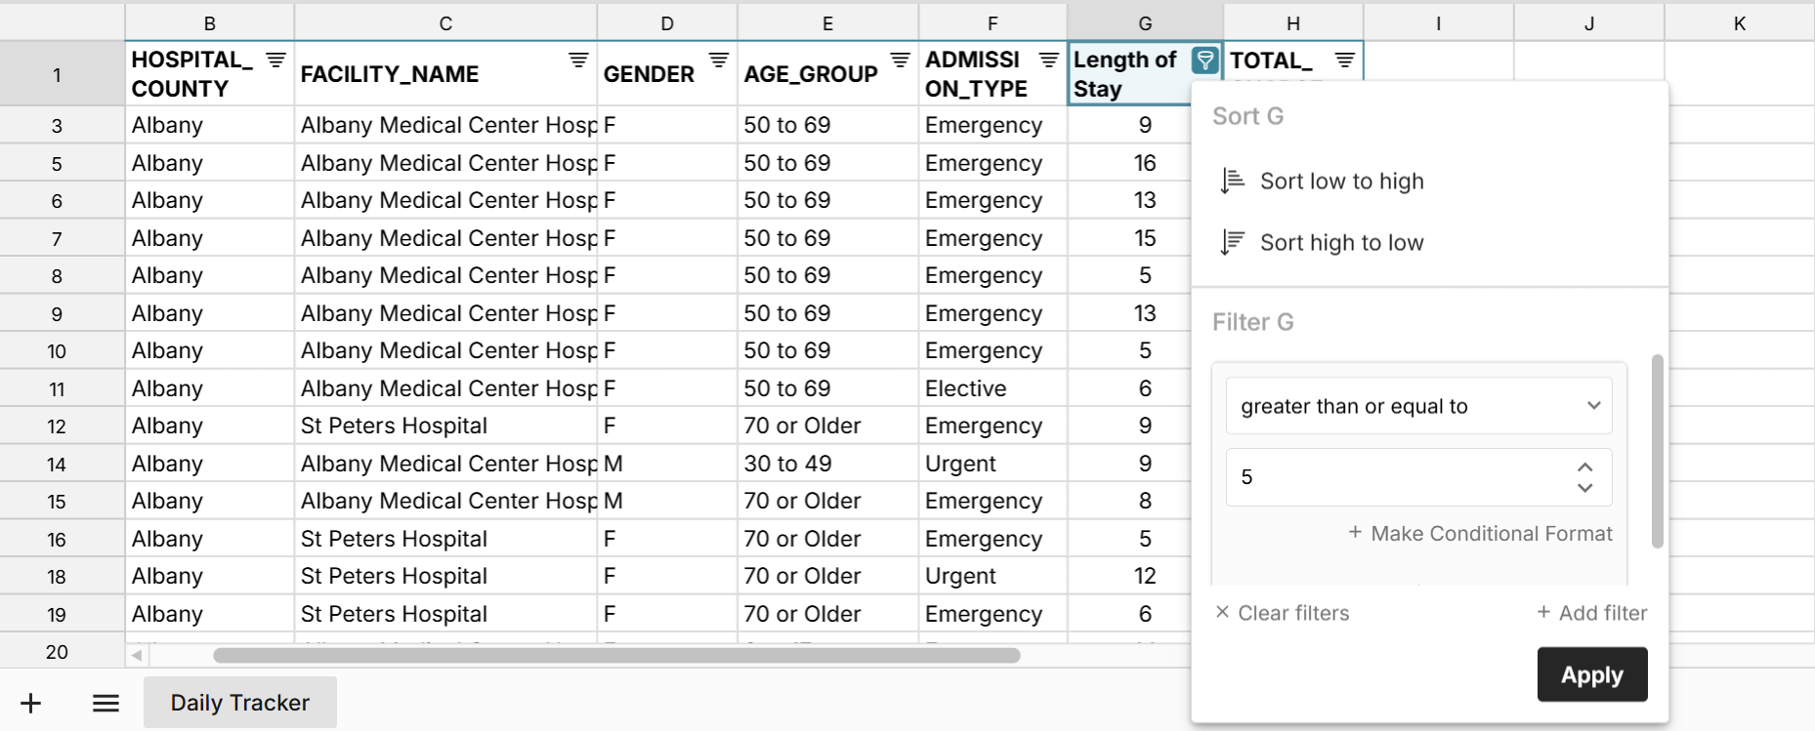The image size is (1815, 731).
Task: Open the all sheets list icon
Action: [x=106, y=703]
